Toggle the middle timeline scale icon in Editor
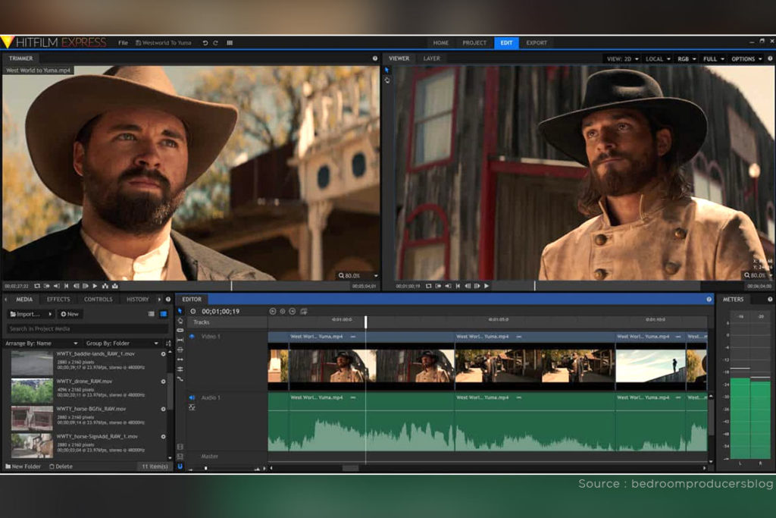 (x=283, y=311)
